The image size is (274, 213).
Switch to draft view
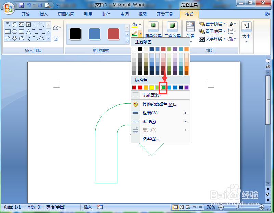pos(200,208)
